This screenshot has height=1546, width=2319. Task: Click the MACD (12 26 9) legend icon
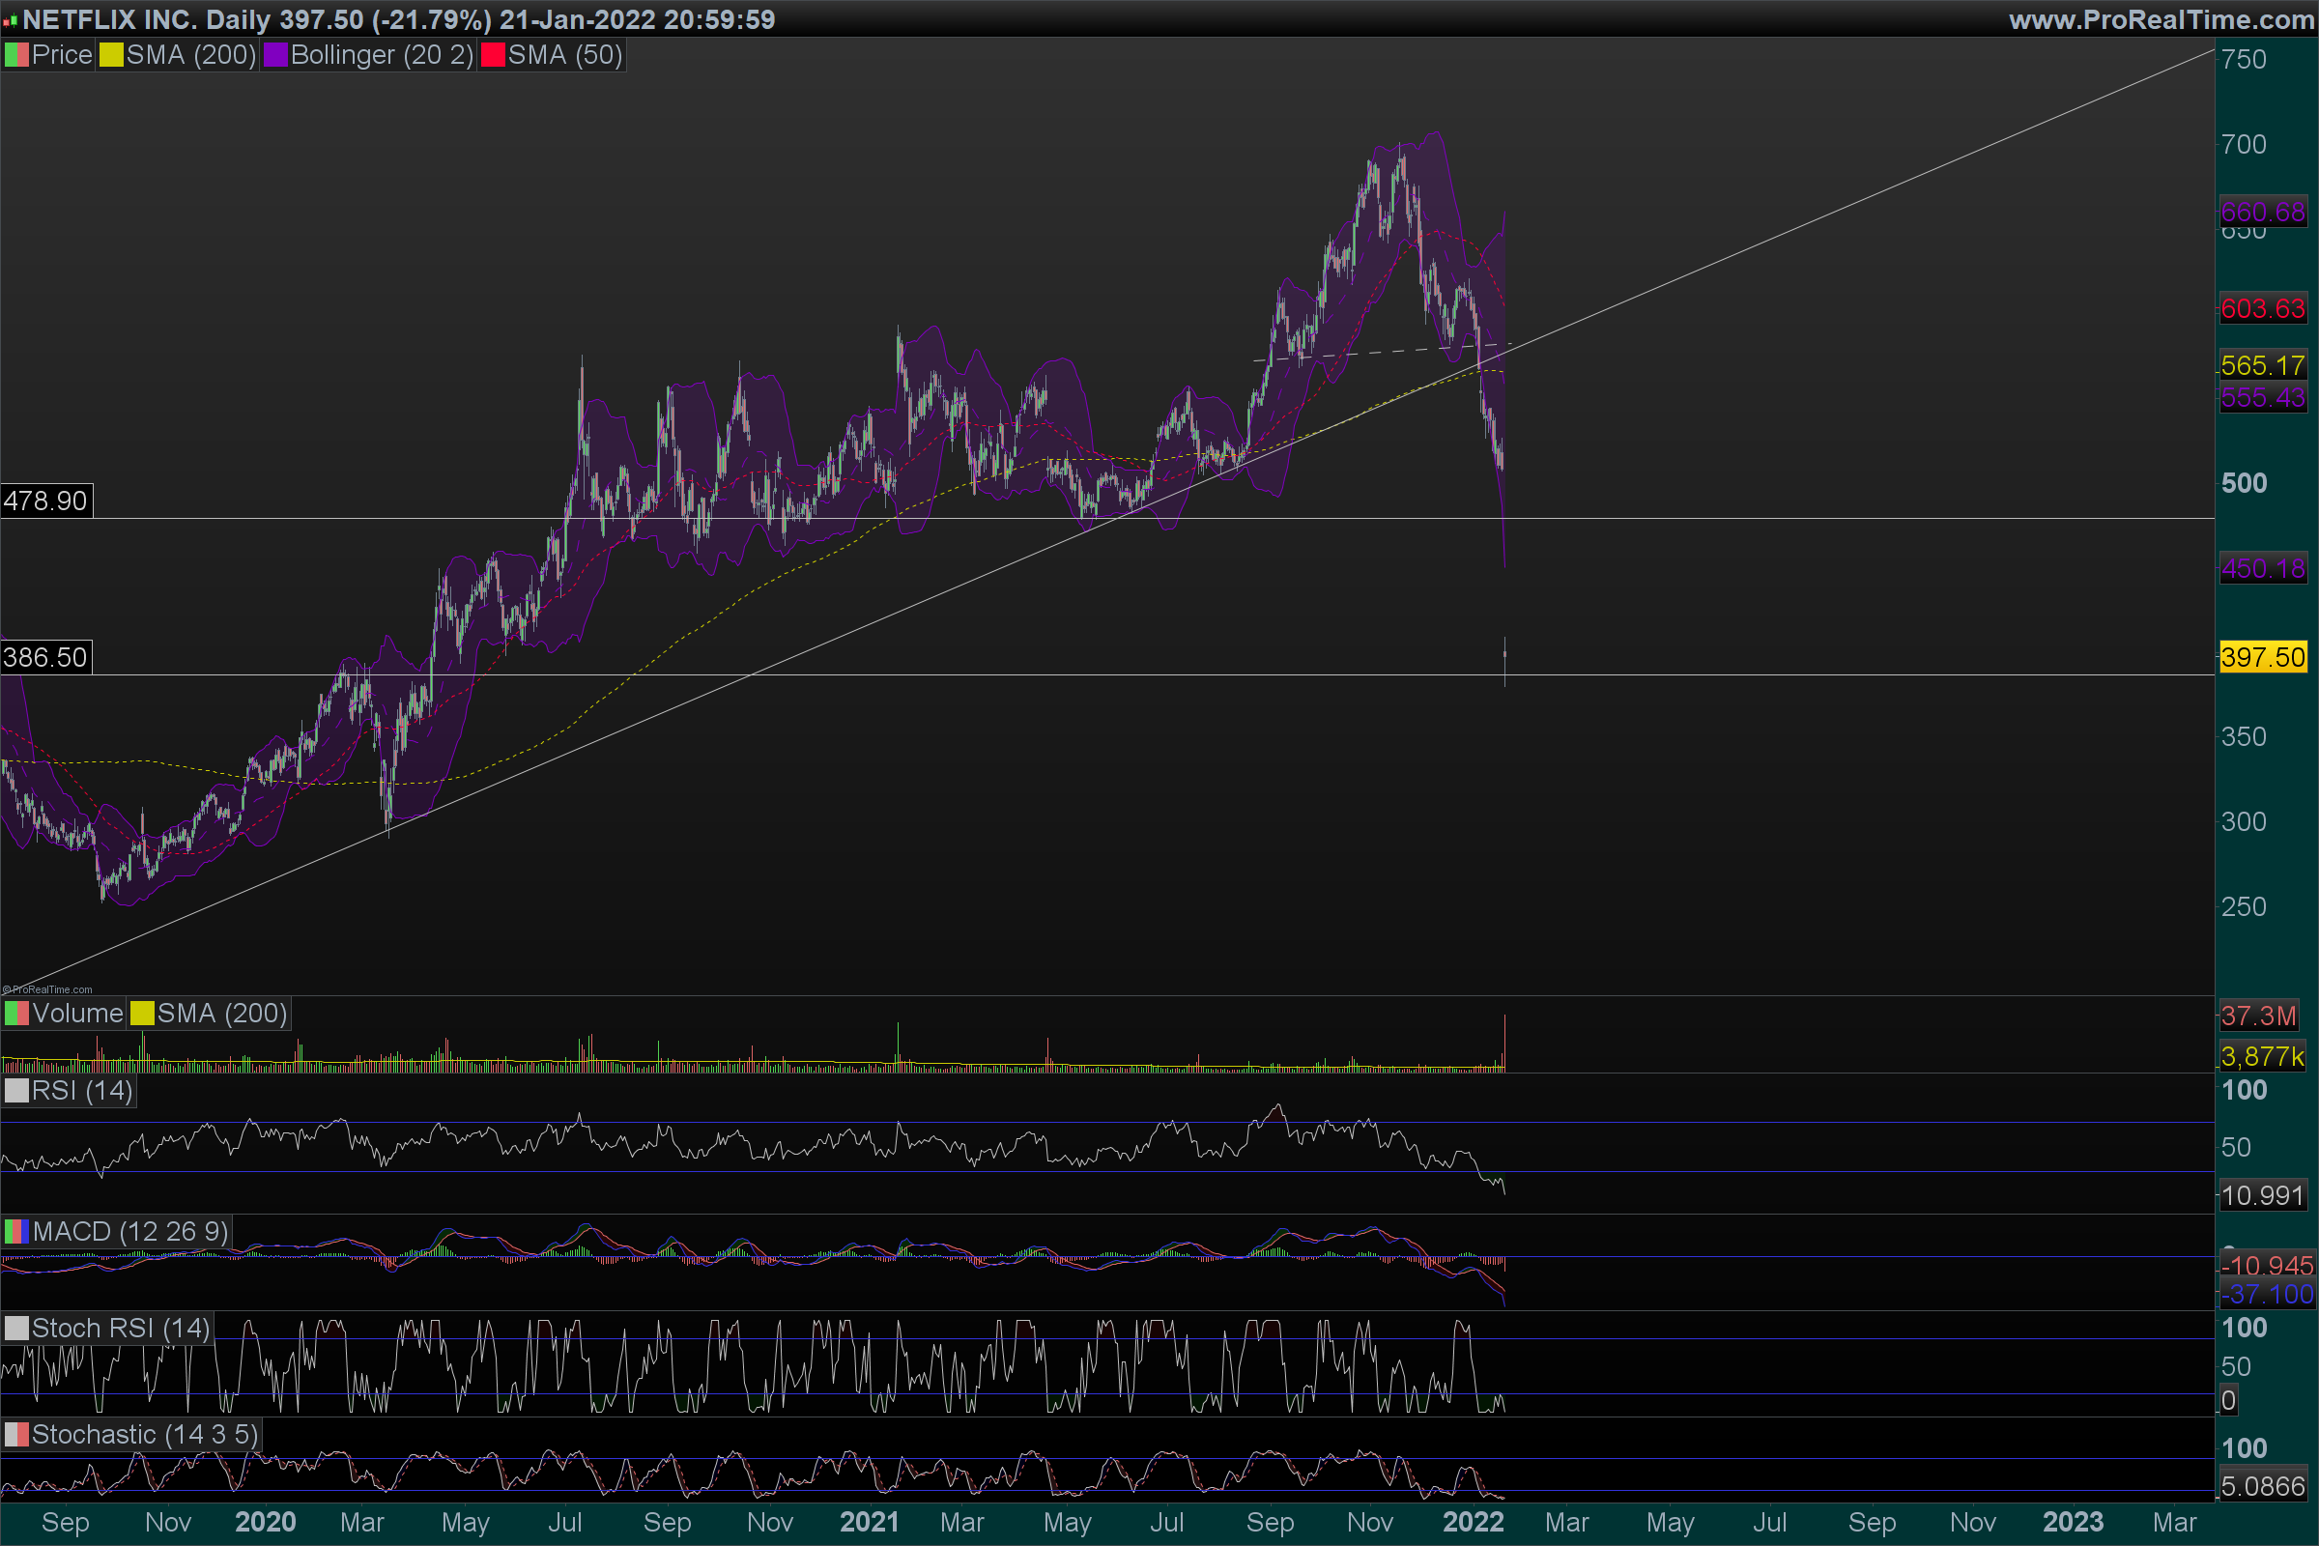(x=16, y=1231)
